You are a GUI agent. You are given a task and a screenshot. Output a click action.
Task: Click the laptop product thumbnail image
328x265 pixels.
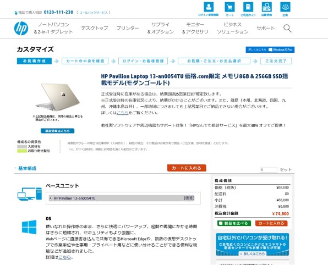click(x=58, y=97)
